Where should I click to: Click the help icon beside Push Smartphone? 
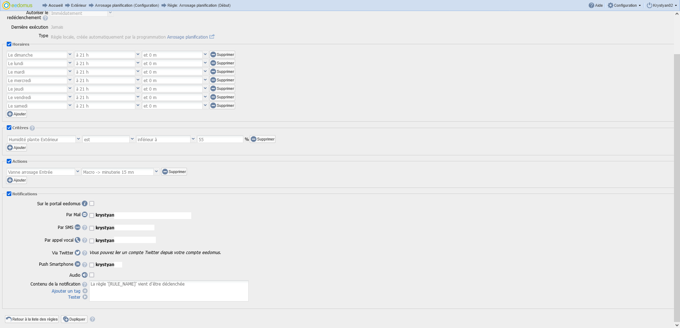[85, 265]
